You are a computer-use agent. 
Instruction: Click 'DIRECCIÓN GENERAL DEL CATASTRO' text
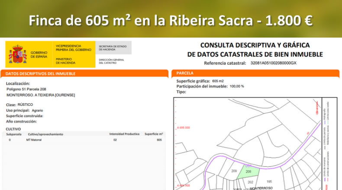pos(111,61)
